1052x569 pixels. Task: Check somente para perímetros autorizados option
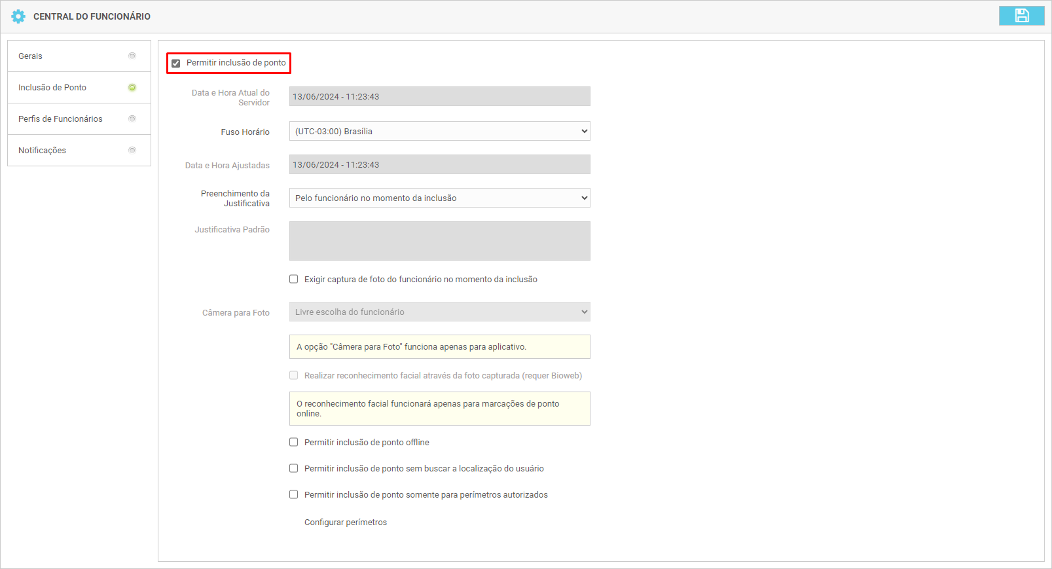tap(294, 494)
